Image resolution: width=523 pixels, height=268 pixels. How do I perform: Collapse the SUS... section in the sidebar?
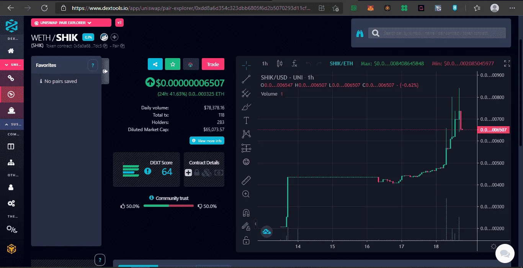point(11,124)
